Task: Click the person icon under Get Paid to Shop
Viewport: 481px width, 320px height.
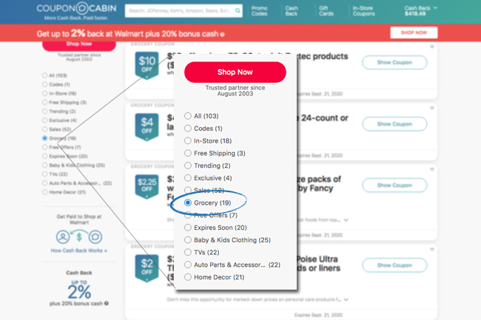Action: tap(63, 236)
